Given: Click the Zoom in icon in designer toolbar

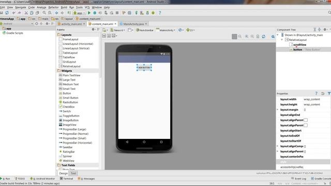Looking at the screenshot, I should pos(246,37).
